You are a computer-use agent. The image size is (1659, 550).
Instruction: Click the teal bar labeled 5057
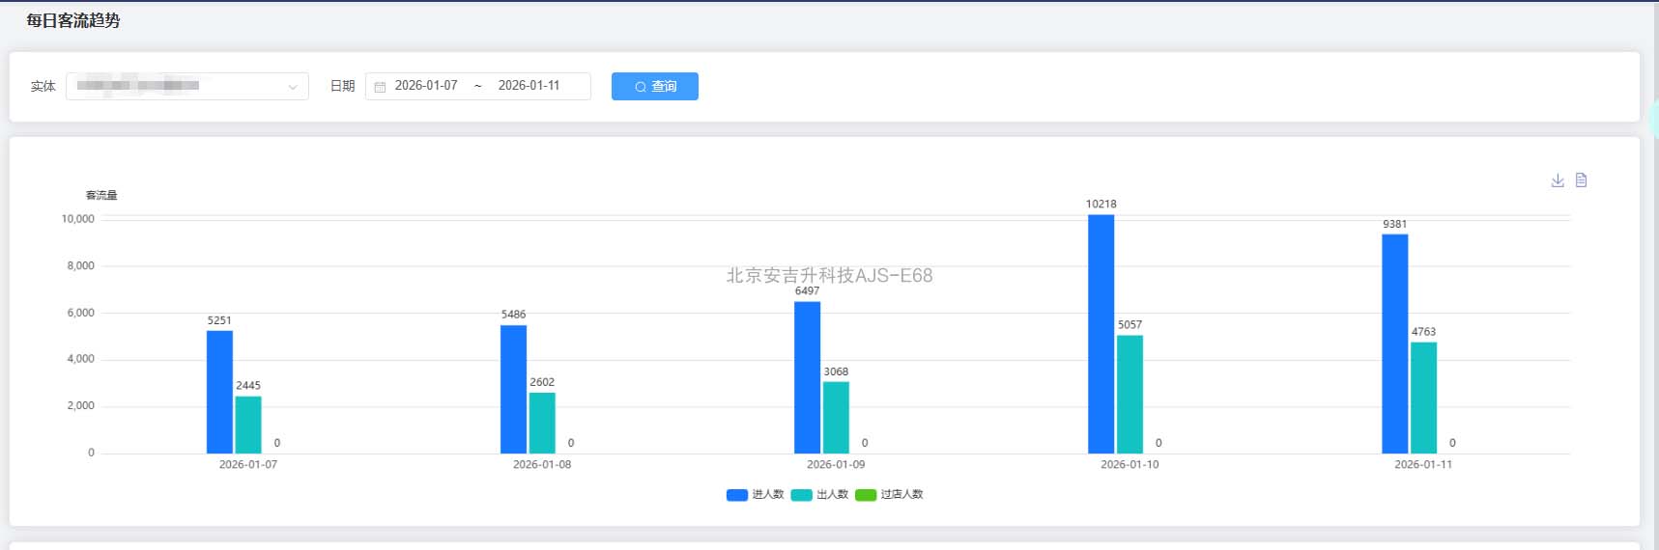[1130, 394]
